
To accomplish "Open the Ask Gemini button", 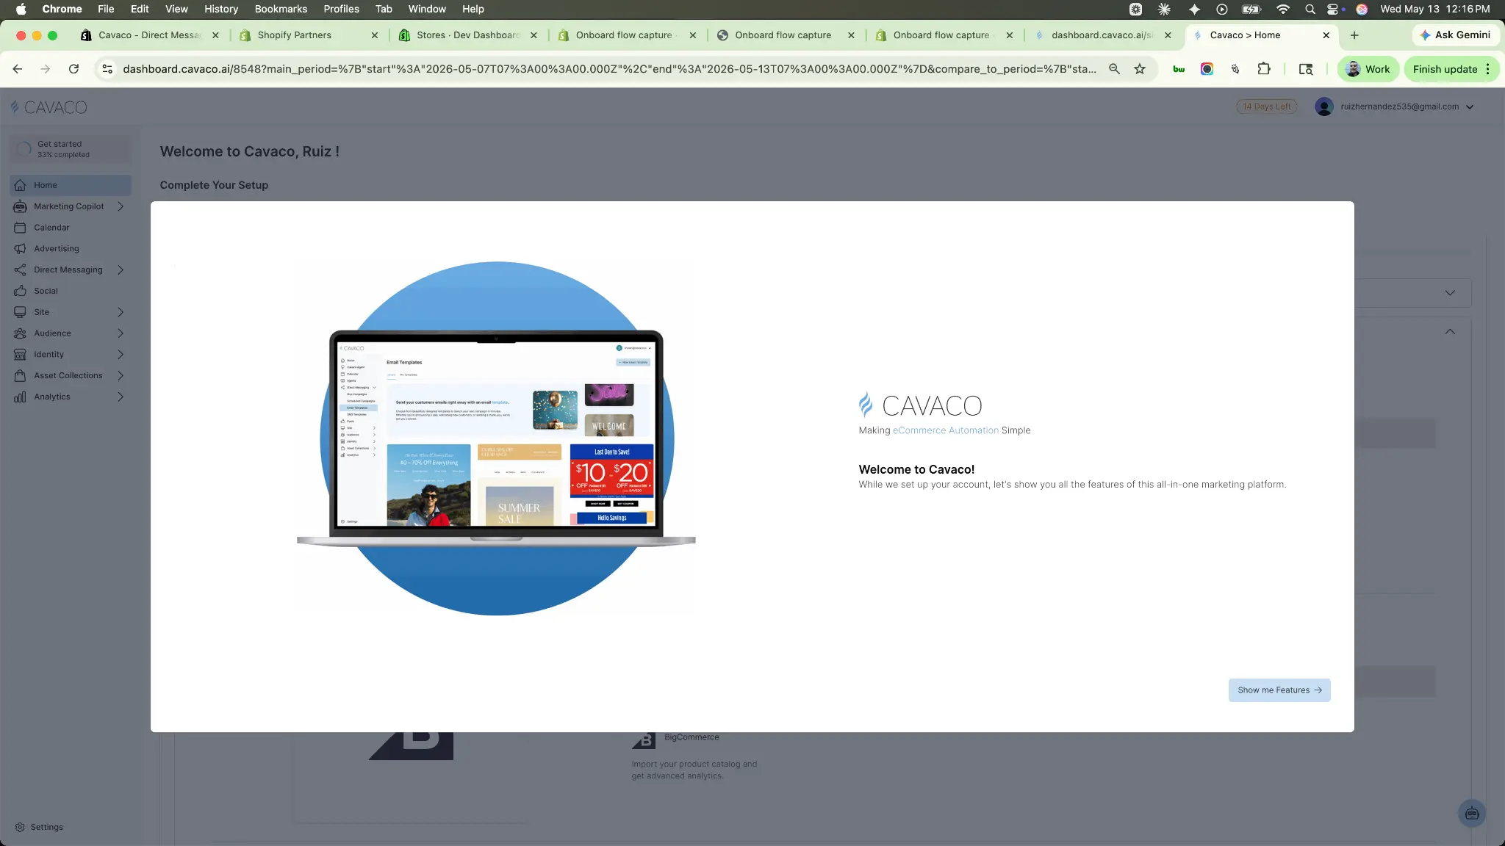I will tap(1455, 35).
